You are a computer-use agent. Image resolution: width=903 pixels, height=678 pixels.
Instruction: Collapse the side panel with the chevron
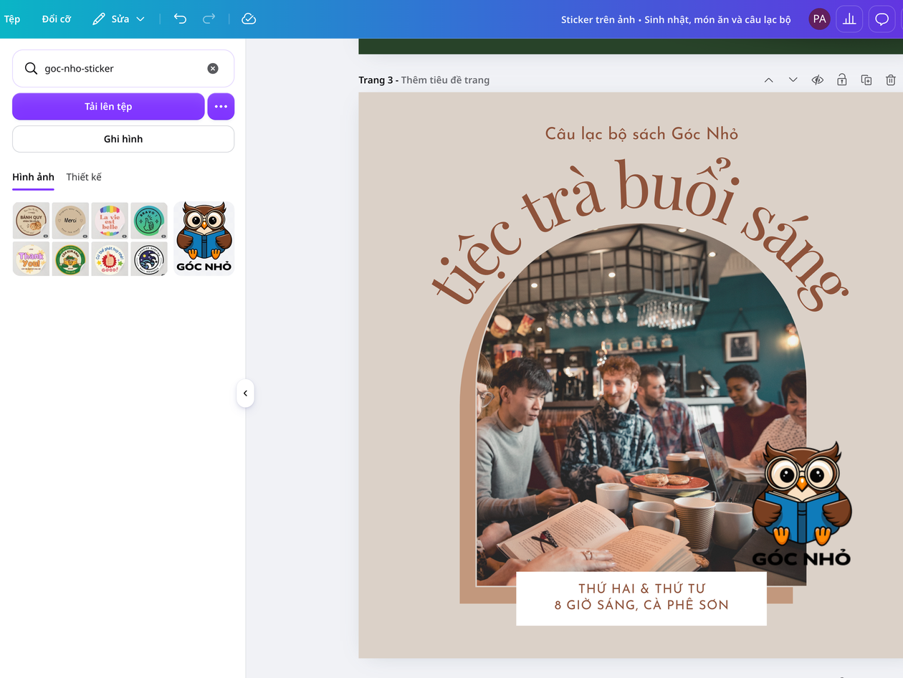pyautogui.click(x=245, y=393)
